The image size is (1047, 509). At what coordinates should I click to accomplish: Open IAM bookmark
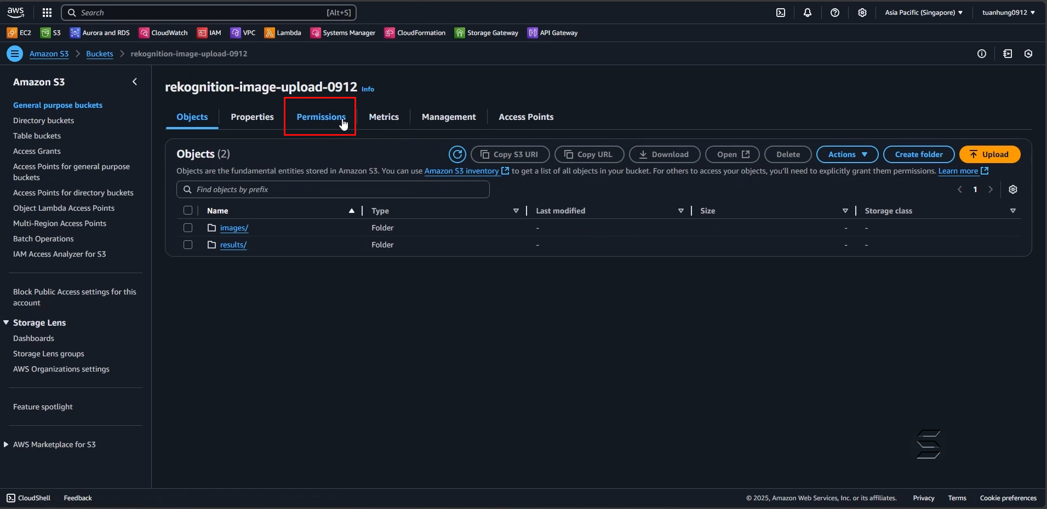[x=209, y=33]
